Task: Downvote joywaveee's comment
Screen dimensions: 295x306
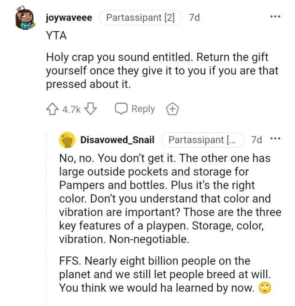Action: point(91,109)
